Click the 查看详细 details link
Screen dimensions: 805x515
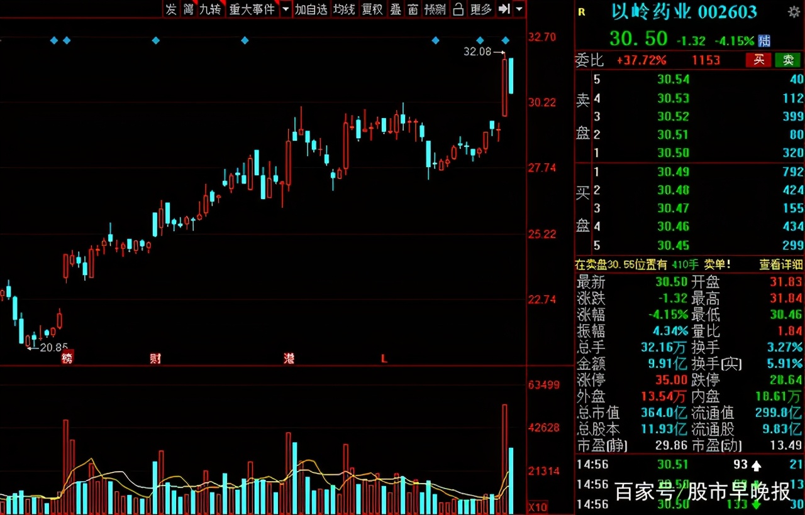tap(780, 264)
